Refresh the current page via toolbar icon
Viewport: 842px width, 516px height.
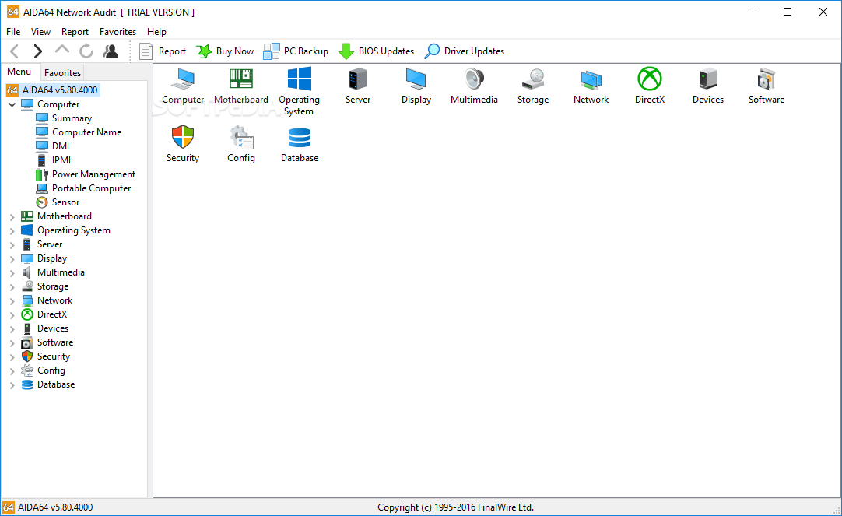pyautogui.click(x=86, y=51)
